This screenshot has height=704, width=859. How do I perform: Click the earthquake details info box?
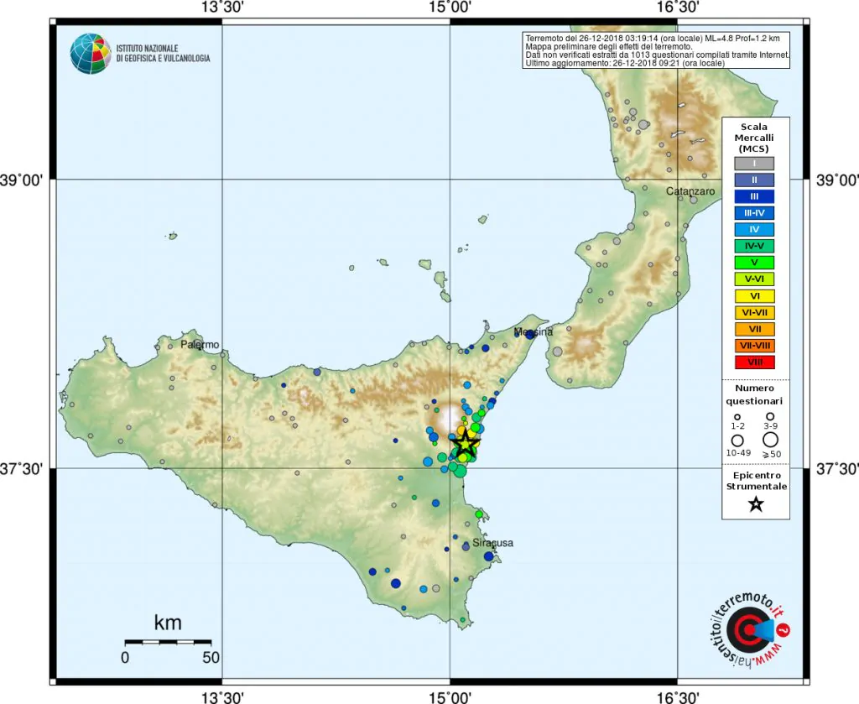point(656,51)
